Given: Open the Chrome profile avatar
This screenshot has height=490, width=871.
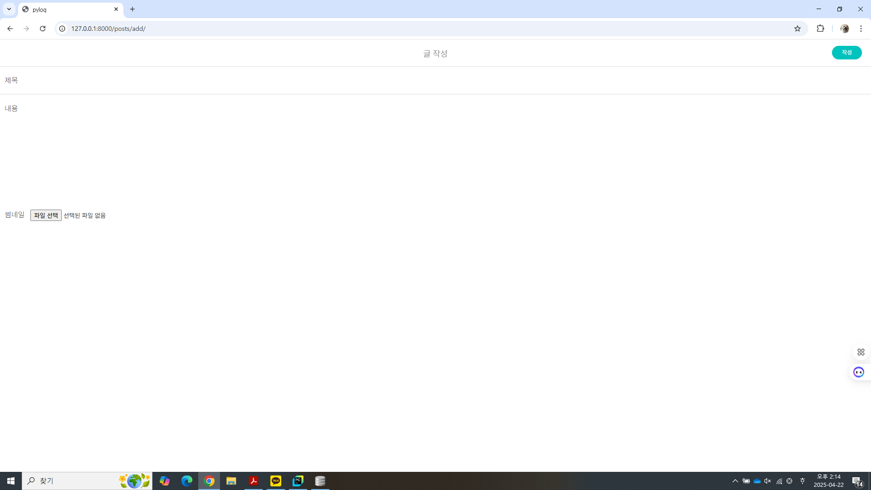Looking at the screenshot, I should pyautogui.click(x=844, y=29).
